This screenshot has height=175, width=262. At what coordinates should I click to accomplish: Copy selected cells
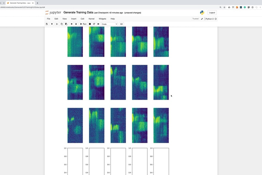(x=62, y=24)
